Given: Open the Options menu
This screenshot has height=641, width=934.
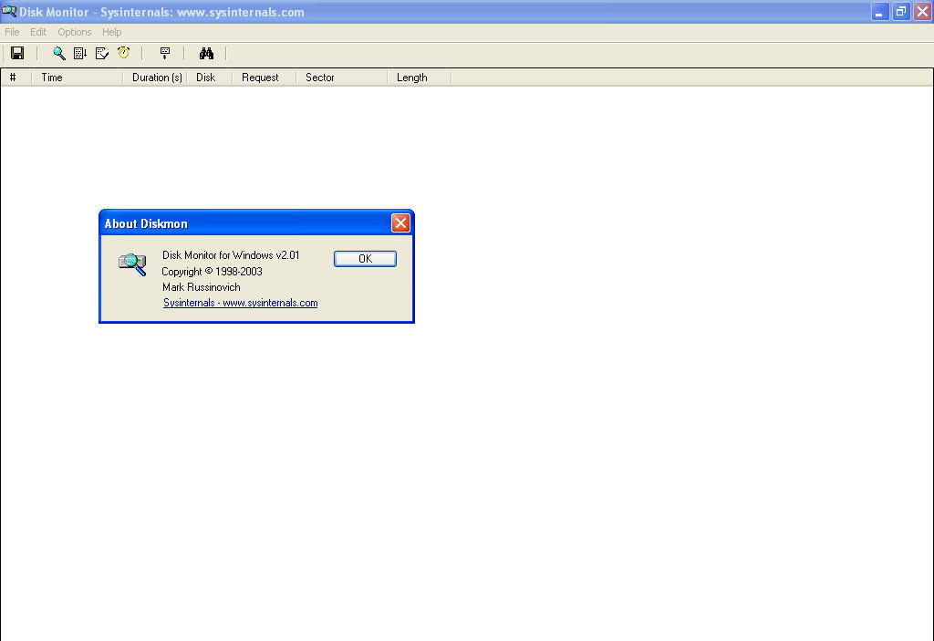Looking at the screenshot, I should pos(75,32).
